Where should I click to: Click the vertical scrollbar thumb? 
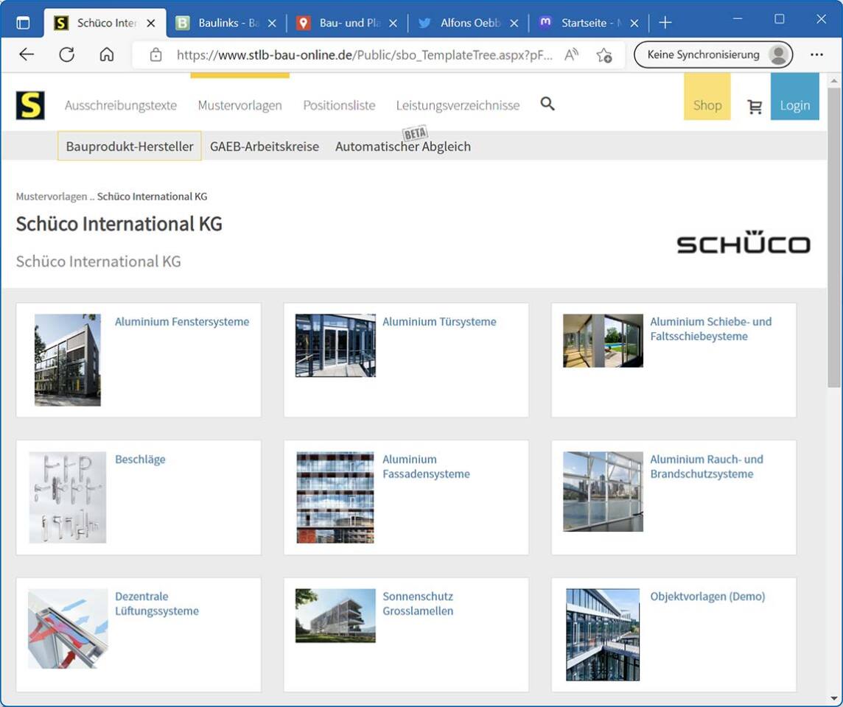point(834,237)
